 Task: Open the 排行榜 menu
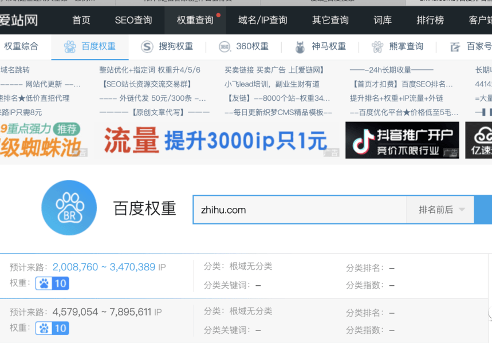pos(430,20)
